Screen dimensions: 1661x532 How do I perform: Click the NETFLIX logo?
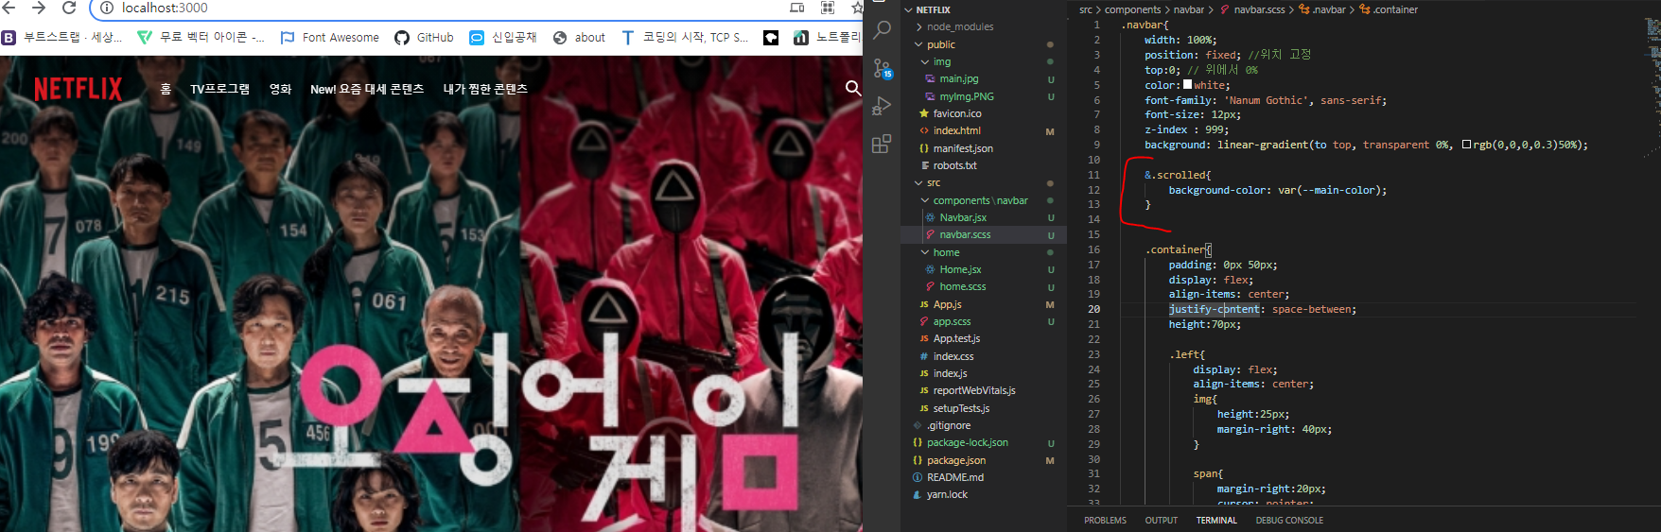coord(79,89)
